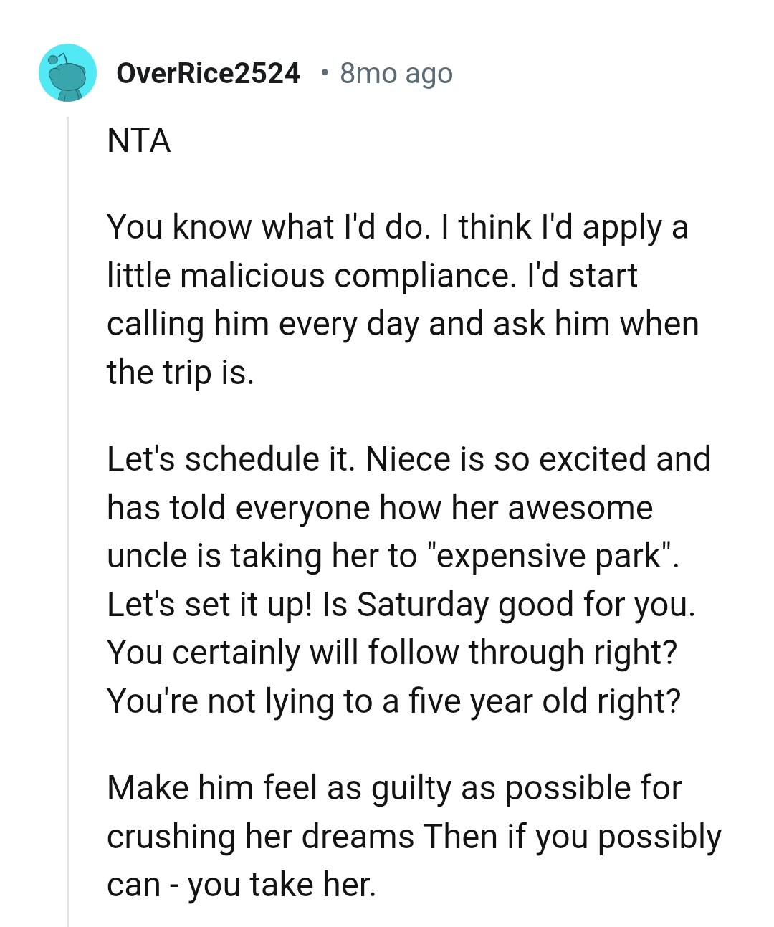
Task: Click the dot between username and timestamp
Action: 324,72
